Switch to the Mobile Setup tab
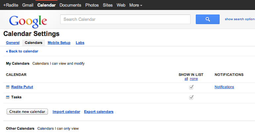255x134 pixels. pos(59,43)
